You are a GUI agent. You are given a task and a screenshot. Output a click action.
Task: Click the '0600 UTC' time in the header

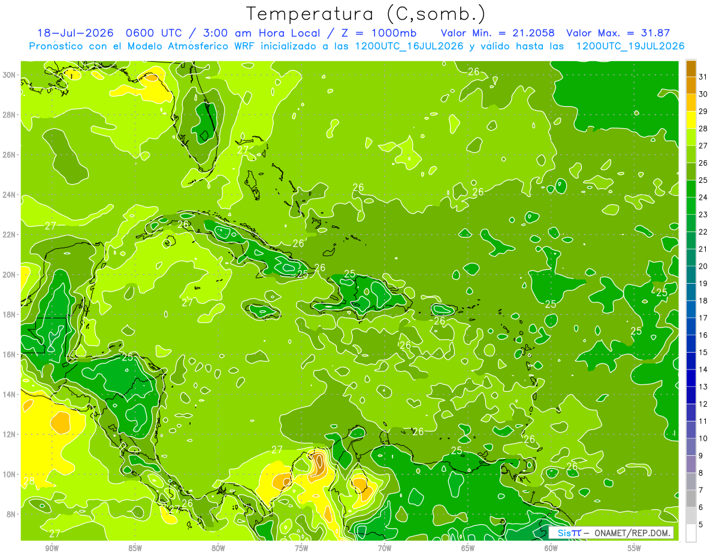(x=154, y=33)
